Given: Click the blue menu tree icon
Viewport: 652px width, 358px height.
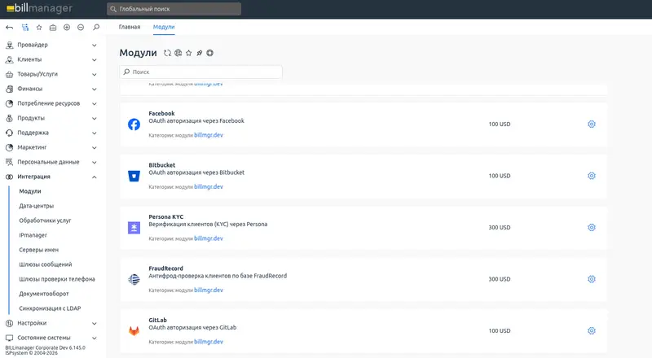Looking at the screenshot, I should pos(25,28).
